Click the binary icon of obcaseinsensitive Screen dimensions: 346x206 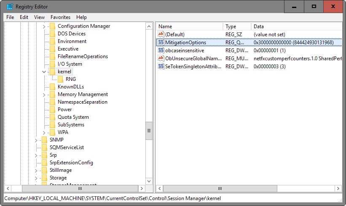coord(161,50)
